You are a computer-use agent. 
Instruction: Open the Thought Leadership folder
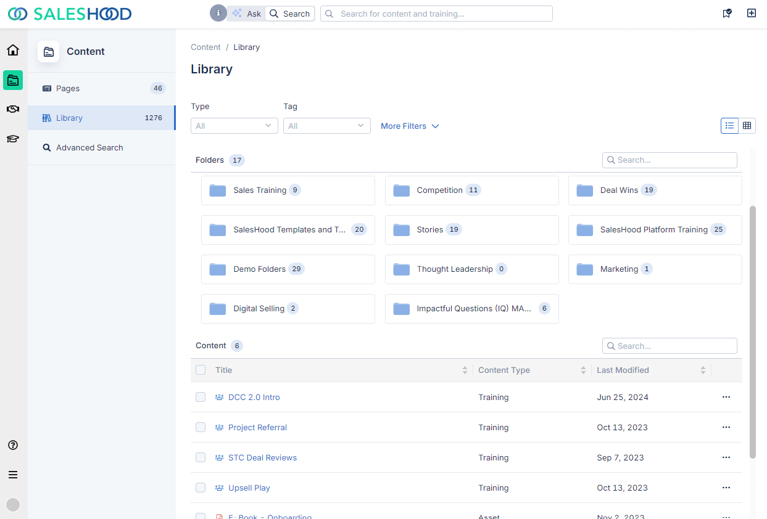pyautogui.click(x=472, y=269)
